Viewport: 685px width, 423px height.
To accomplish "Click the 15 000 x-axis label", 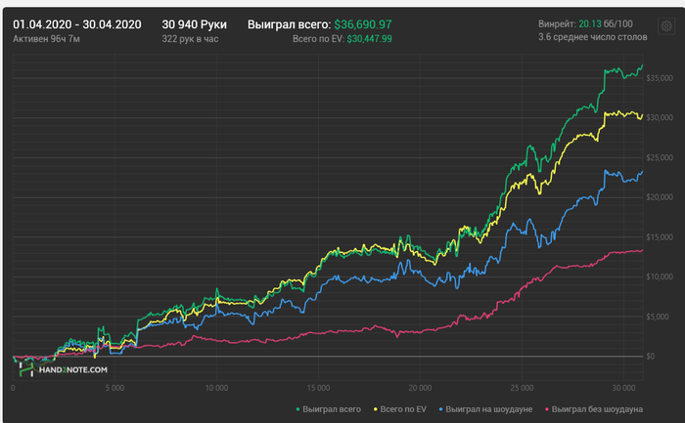I will (318, 388).
